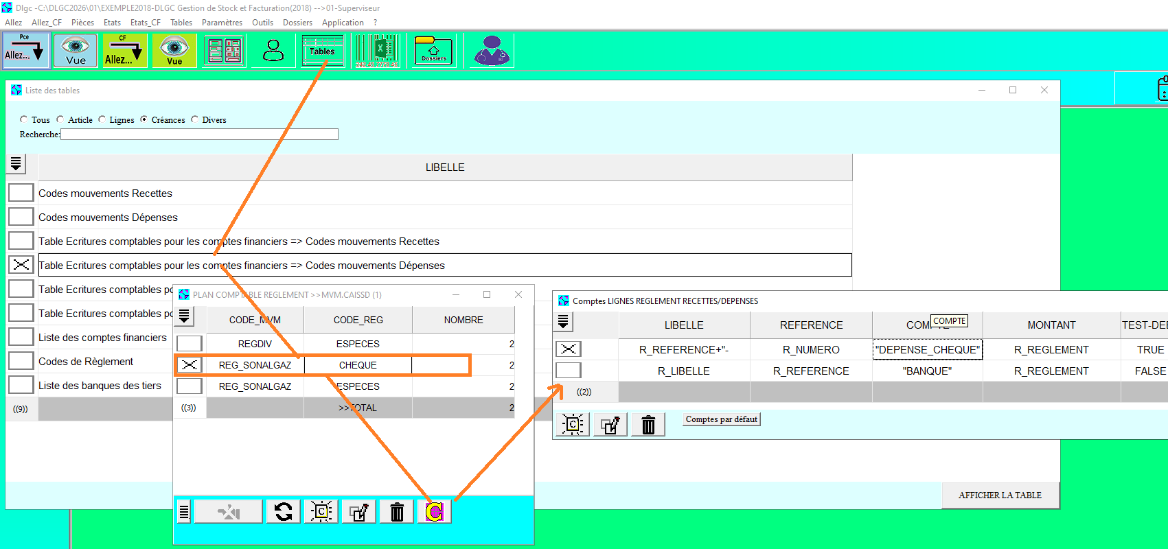Open the Pce Allez dropdown button
The image size is (1168, 549).
coord(25,51)
